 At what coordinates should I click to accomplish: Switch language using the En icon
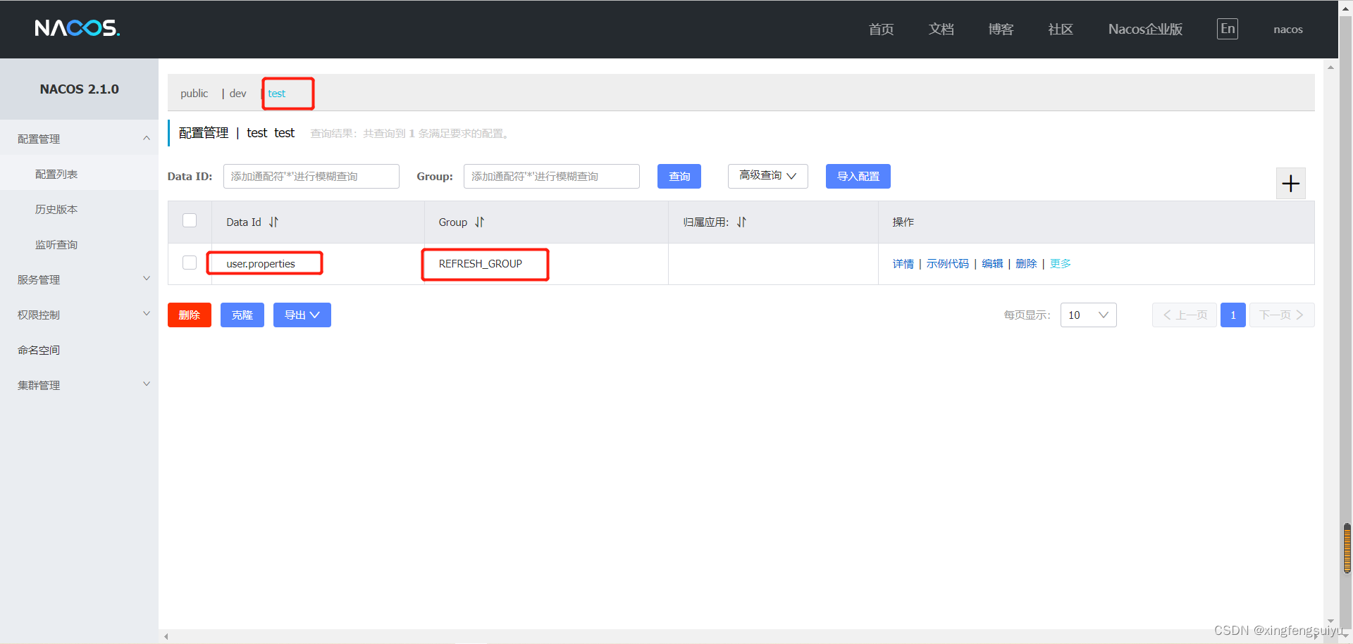tap(1227, 28)
